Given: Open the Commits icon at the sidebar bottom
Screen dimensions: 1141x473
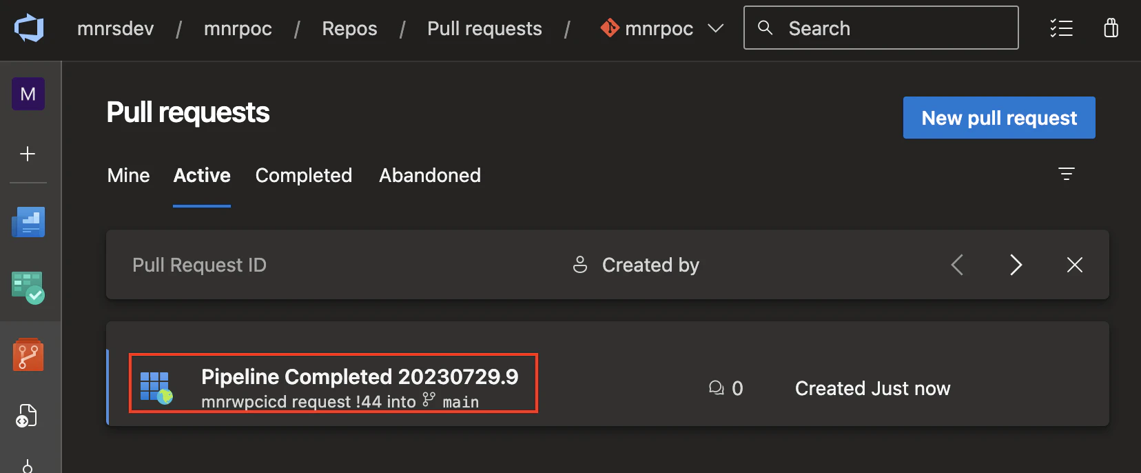Looking at the screenshot, I should 28,466.
